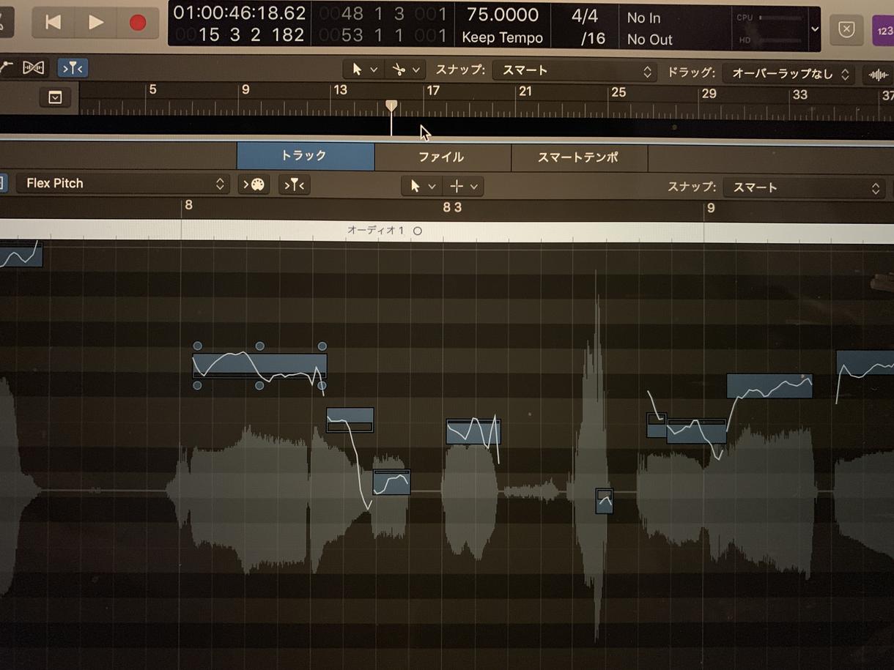894x670 pixels.
Task: Click the upper-right pitch drift handle of selected note
Action: (x=322, y=346)
